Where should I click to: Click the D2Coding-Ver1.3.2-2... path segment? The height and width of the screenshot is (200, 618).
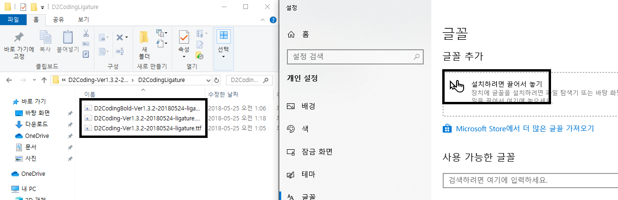(x=98, y=80)
